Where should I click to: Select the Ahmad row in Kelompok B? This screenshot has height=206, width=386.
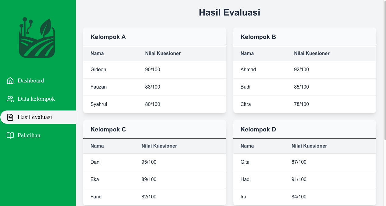(x=304, y=70)
